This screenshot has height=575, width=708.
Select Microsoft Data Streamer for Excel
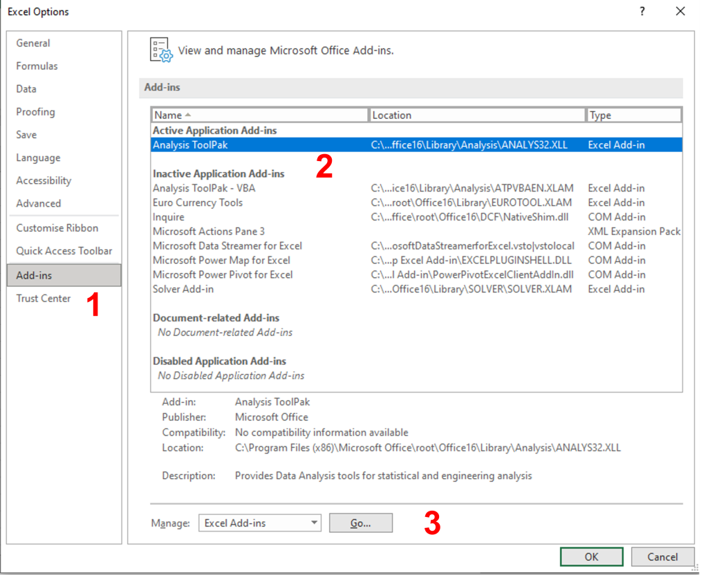[416, 246]
